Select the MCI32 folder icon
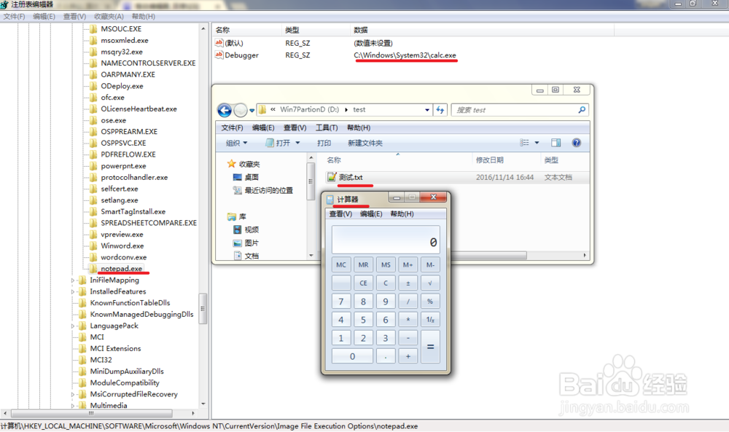 [x=83, y=360]
